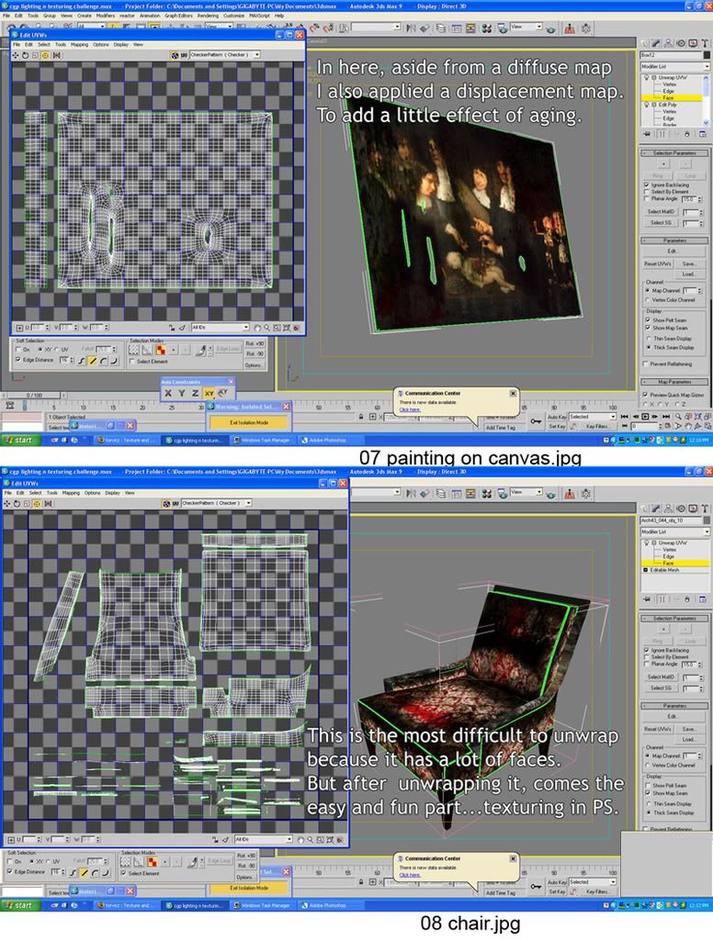This screenshot has width=713, height=940.
Task: Toggle Ignore Backfacing for Box12 object
Action: [646, 185]
